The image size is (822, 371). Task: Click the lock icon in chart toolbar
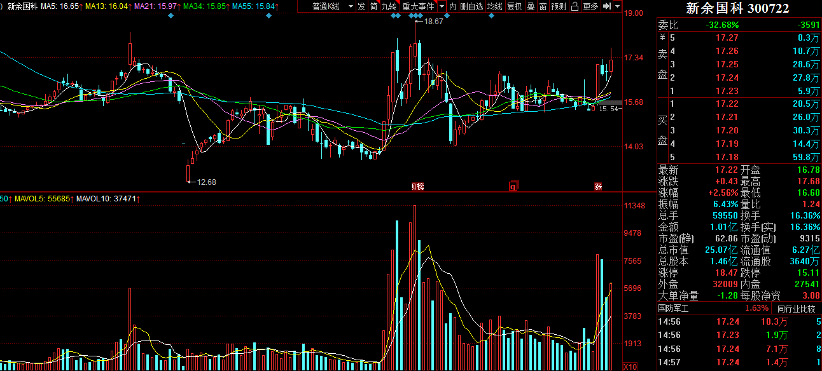coord(575,6)
